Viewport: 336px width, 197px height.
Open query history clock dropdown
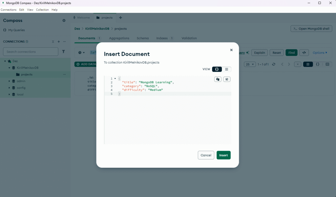click(x=81, y=53)
